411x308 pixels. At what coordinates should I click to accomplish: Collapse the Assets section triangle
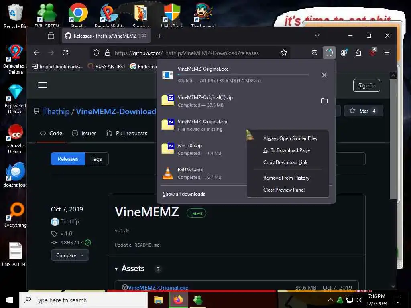pyautogui.click(x=116, y=269)
